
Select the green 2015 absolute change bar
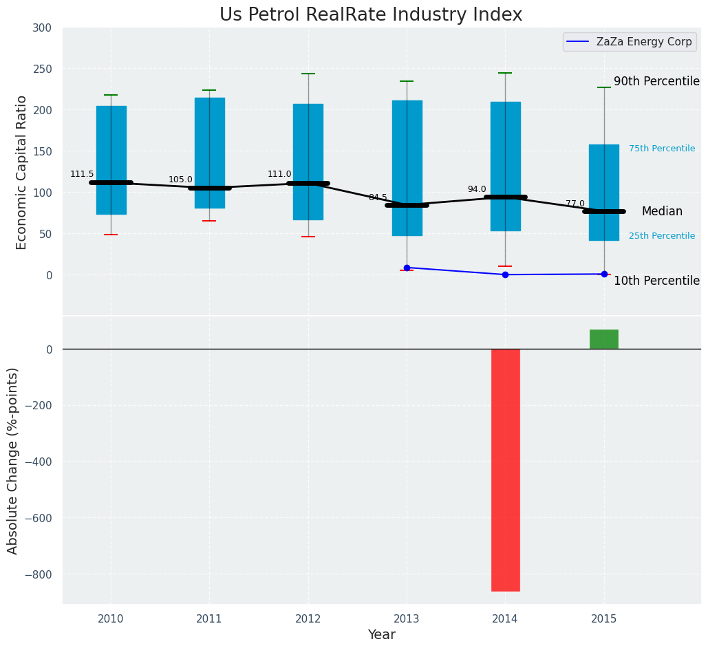(603, 339)
